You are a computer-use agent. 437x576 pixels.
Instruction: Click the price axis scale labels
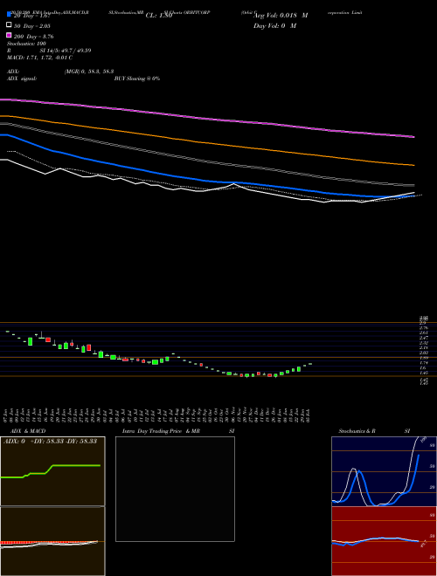[424, 351]
